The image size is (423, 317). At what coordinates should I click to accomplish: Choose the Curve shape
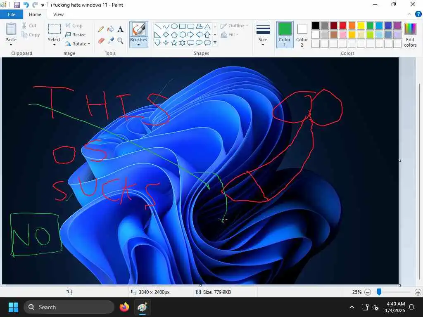pos(166,26)
